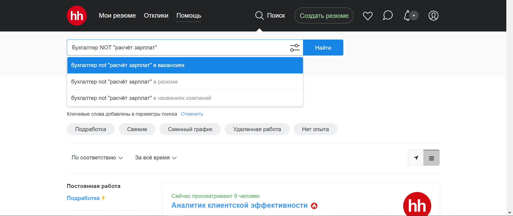
Task: Click Создать резюме button
Action: (x=324, y=15)
